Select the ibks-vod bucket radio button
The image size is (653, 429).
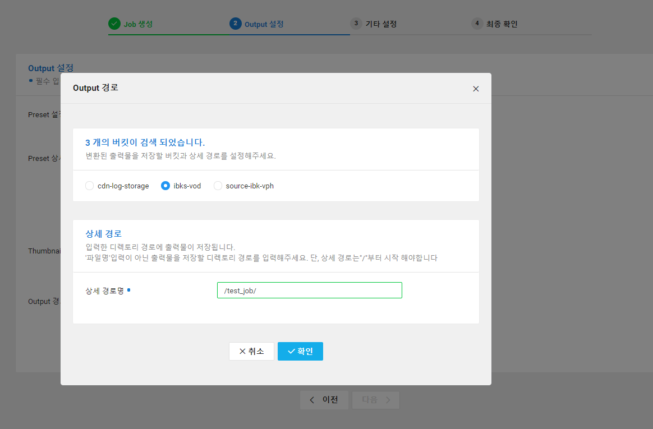point(165,186)
